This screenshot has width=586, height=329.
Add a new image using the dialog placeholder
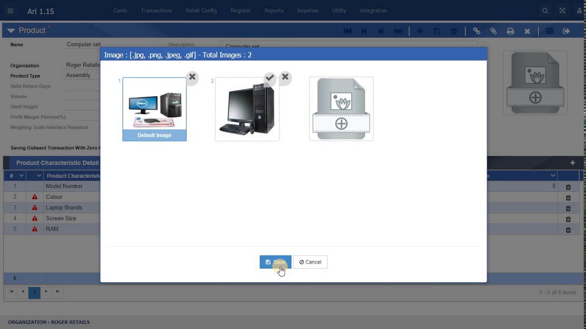click(x=341, y=109)
